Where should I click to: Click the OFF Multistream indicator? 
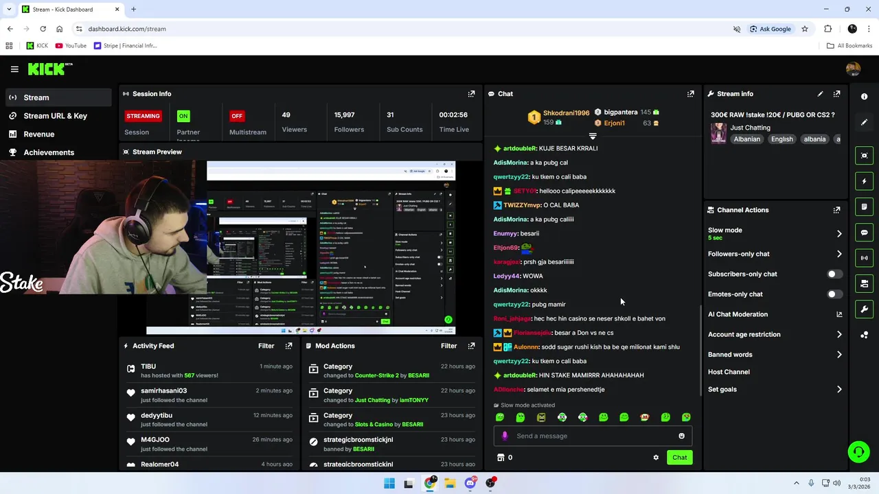[237, 116]
